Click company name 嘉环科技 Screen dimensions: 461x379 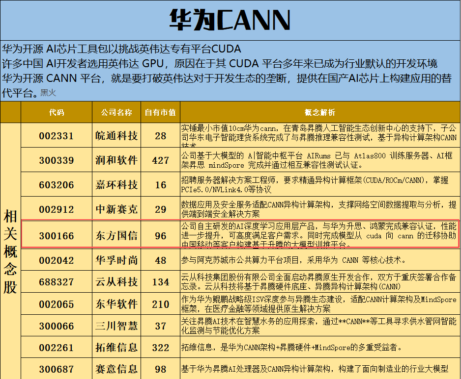(116, 184)
